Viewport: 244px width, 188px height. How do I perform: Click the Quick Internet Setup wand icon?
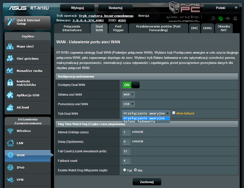click(x=11, y=21)
